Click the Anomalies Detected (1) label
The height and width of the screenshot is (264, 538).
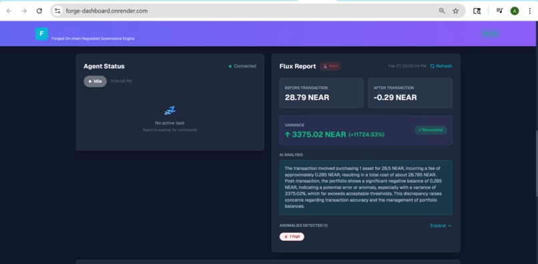tap(304, 225)
